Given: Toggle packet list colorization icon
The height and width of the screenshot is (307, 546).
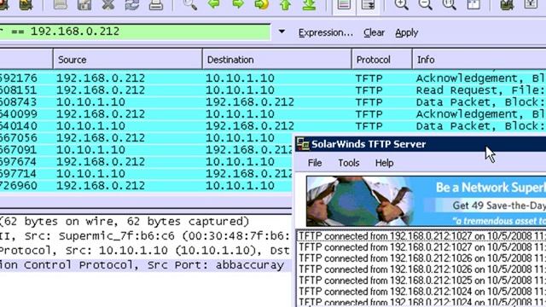Looking at the screenshot, I should (344, 4).
